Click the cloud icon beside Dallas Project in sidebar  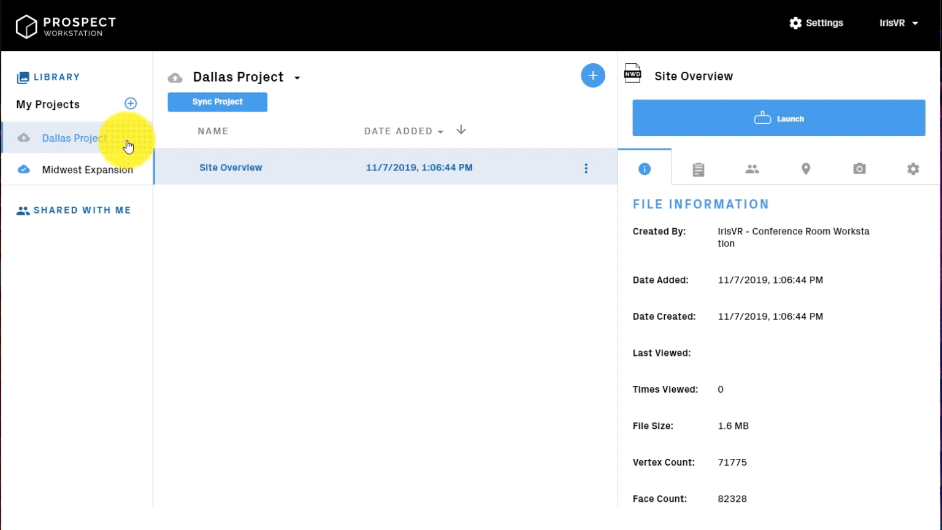(24, 138)
